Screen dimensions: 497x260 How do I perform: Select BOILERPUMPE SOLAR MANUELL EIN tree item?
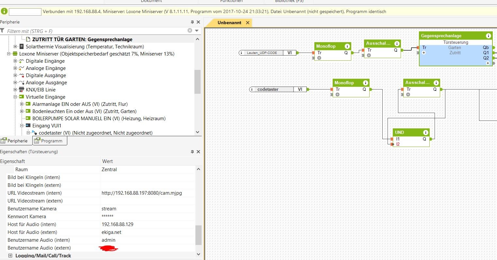(99, 119)
